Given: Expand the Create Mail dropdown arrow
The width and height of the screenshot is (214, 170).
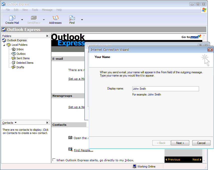Looking at the screenshot, I should 22,19.
